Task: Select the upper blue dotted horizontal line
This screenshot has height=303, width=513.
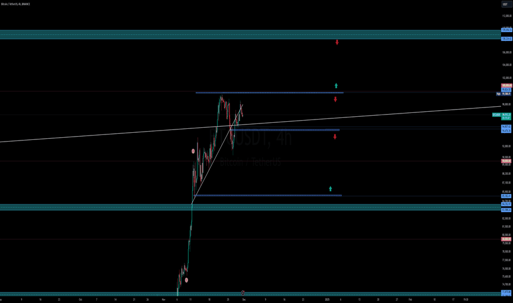Action: pyautogui.click(x=270, y=93)
